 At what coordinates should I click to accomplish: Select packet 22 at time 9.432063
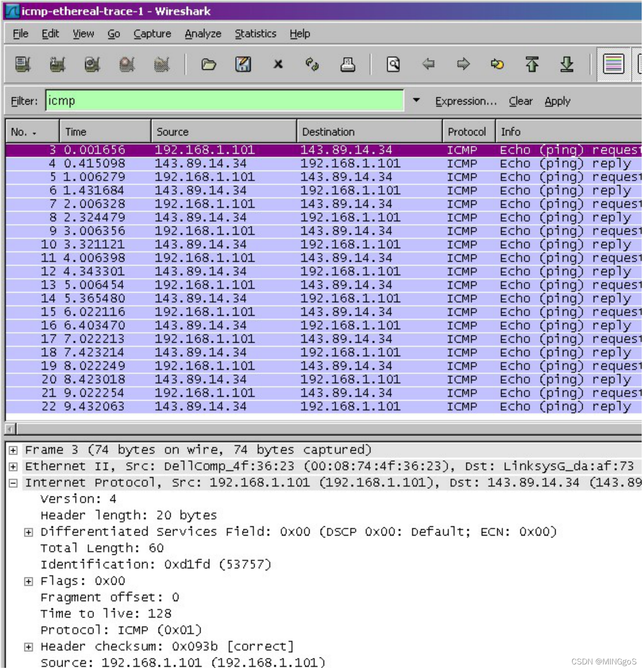point(324,407)
